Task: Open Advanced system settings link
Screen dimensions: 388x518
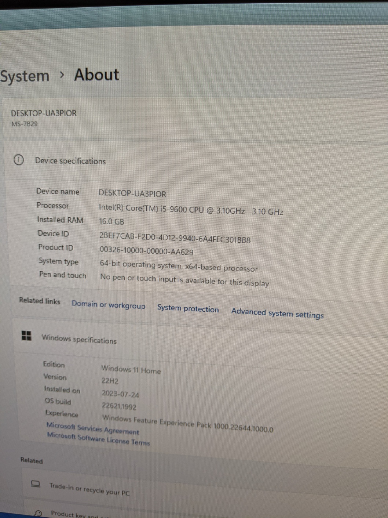Action: click(x=278, y=313)
